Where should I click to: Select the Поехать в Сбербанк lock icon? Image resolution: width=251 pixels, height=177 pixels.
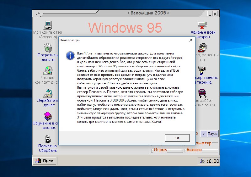click(x=48, y=139)
